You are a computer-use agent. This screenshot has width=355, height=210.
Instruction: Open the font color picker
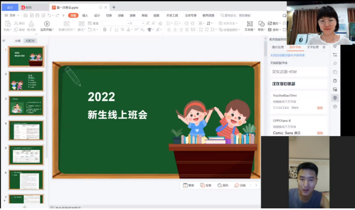[x=128, y=29]
